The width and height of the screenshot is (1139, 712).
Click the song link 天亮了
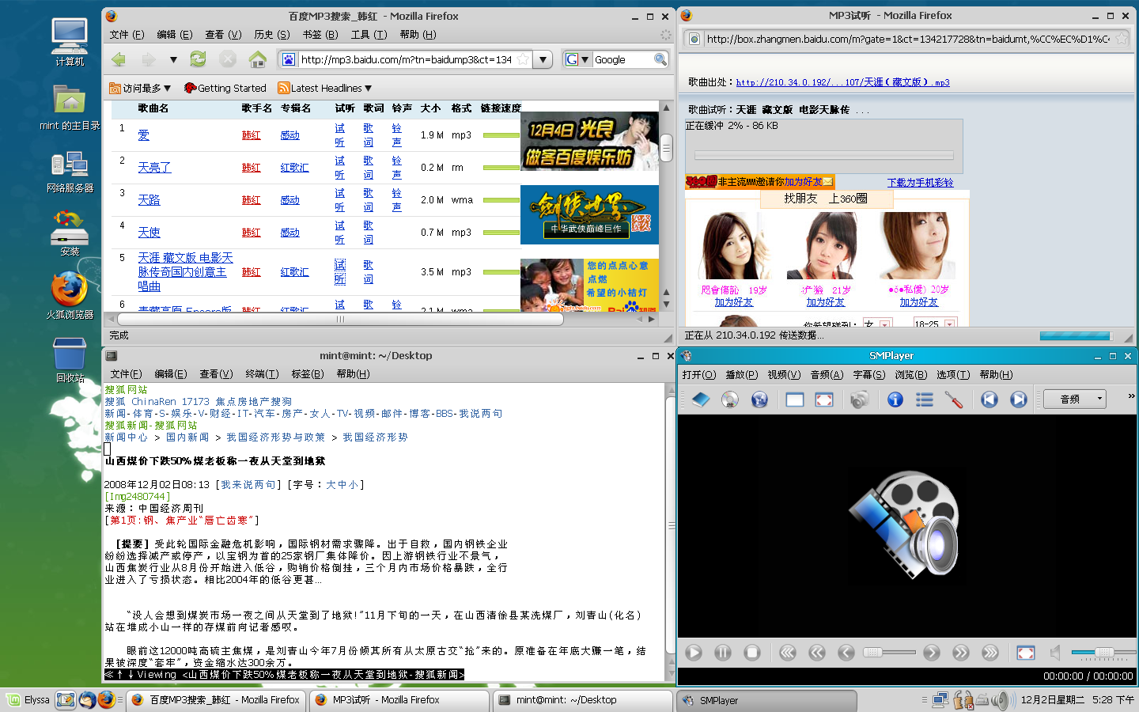click(x=154, y=168)
